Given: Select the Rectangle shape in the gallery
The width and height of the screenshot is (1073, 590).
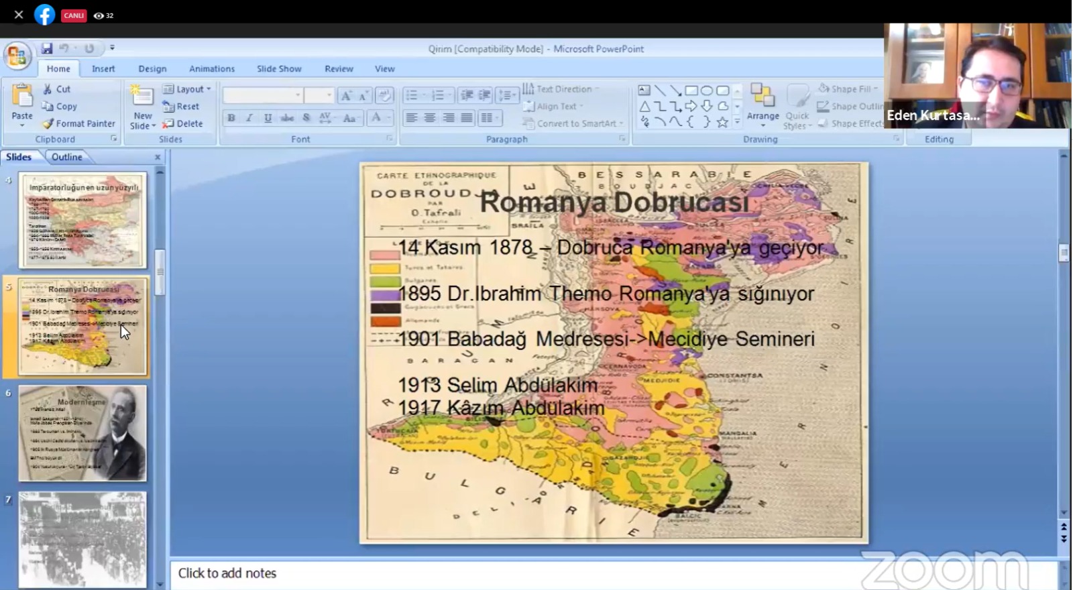Looking at the screenshot, I should (691, 90).
